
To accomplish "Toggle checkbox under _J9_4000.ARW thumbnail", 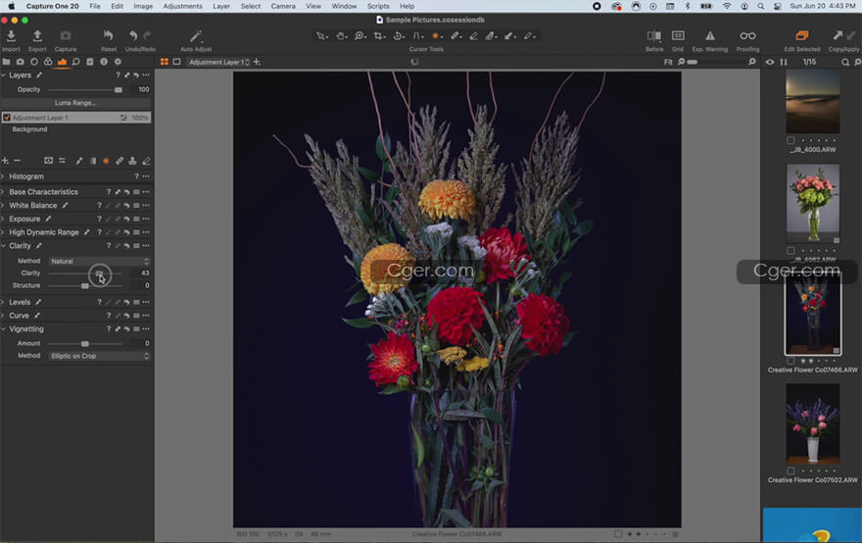I will point(790,141).
